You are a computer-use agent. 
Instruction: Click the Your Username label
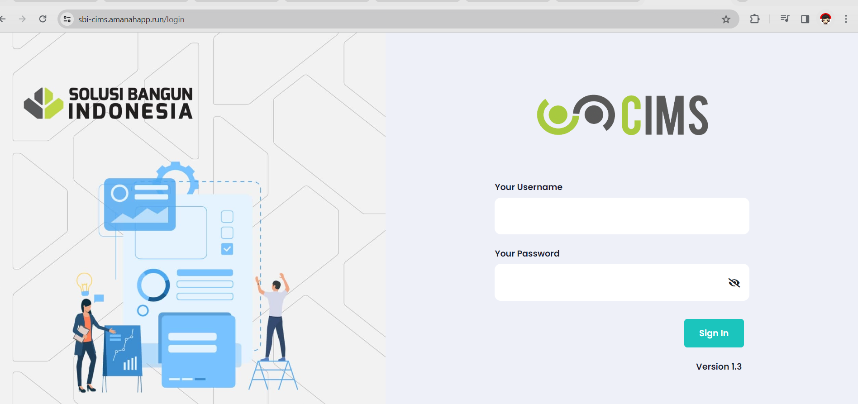(x=529, y=187)
